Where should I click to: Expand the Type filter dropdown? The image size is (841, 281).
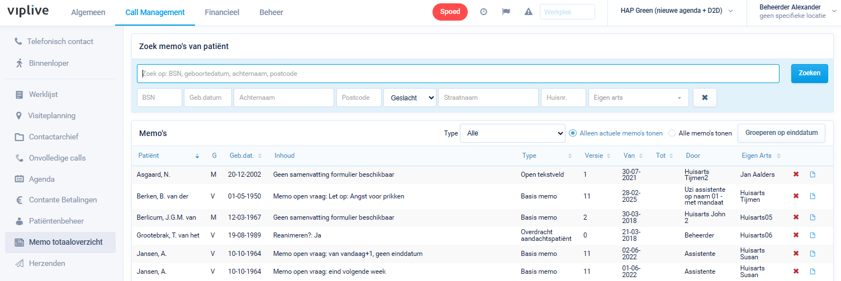(x=512, y=133)
